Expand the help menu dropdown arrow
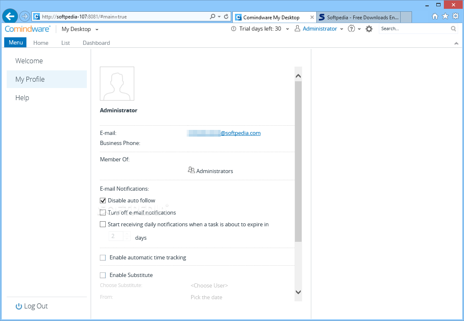 (x=359, y=29)
